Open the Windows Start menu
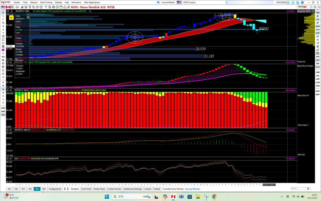The image size is (321, 201). point(107,196)
